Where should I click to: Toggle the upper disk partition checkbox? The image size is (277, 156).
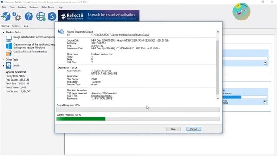tap(265, 63)
